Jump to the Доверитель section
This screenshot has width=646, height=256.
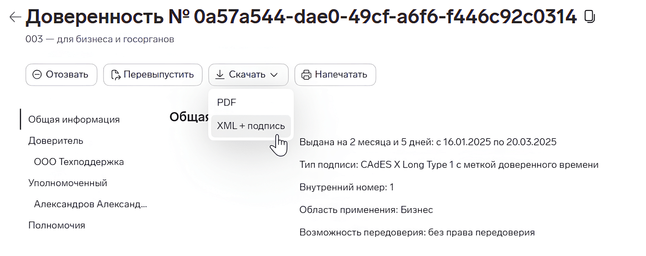pyautogui.click(x=56, y=141)
